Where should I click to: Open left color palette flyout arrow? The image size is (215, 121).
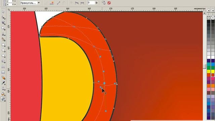coord(209,10)
